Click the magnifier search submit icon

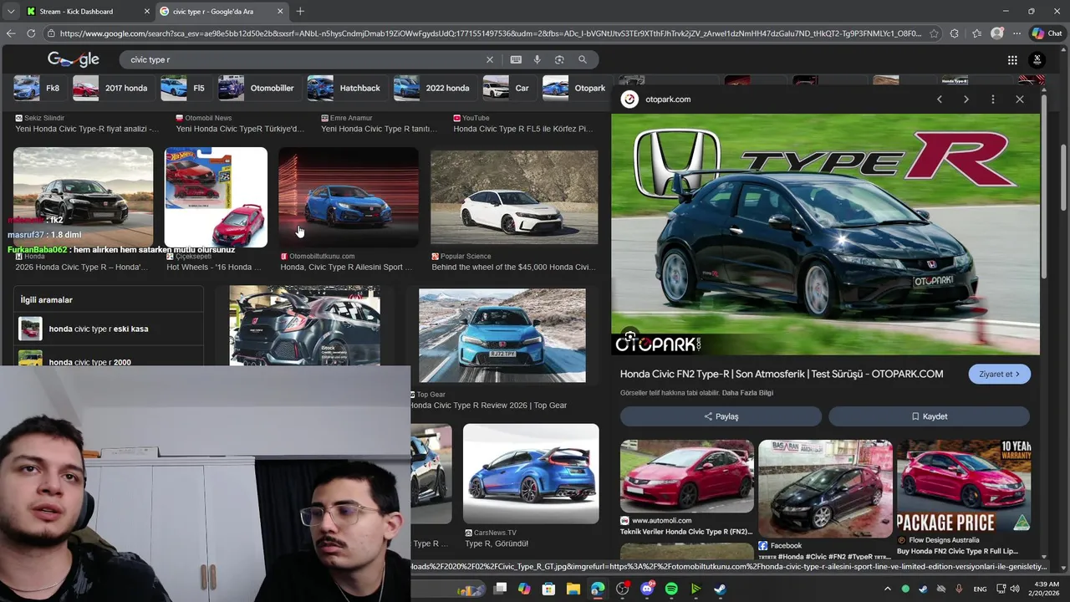[x=583, y=60]
